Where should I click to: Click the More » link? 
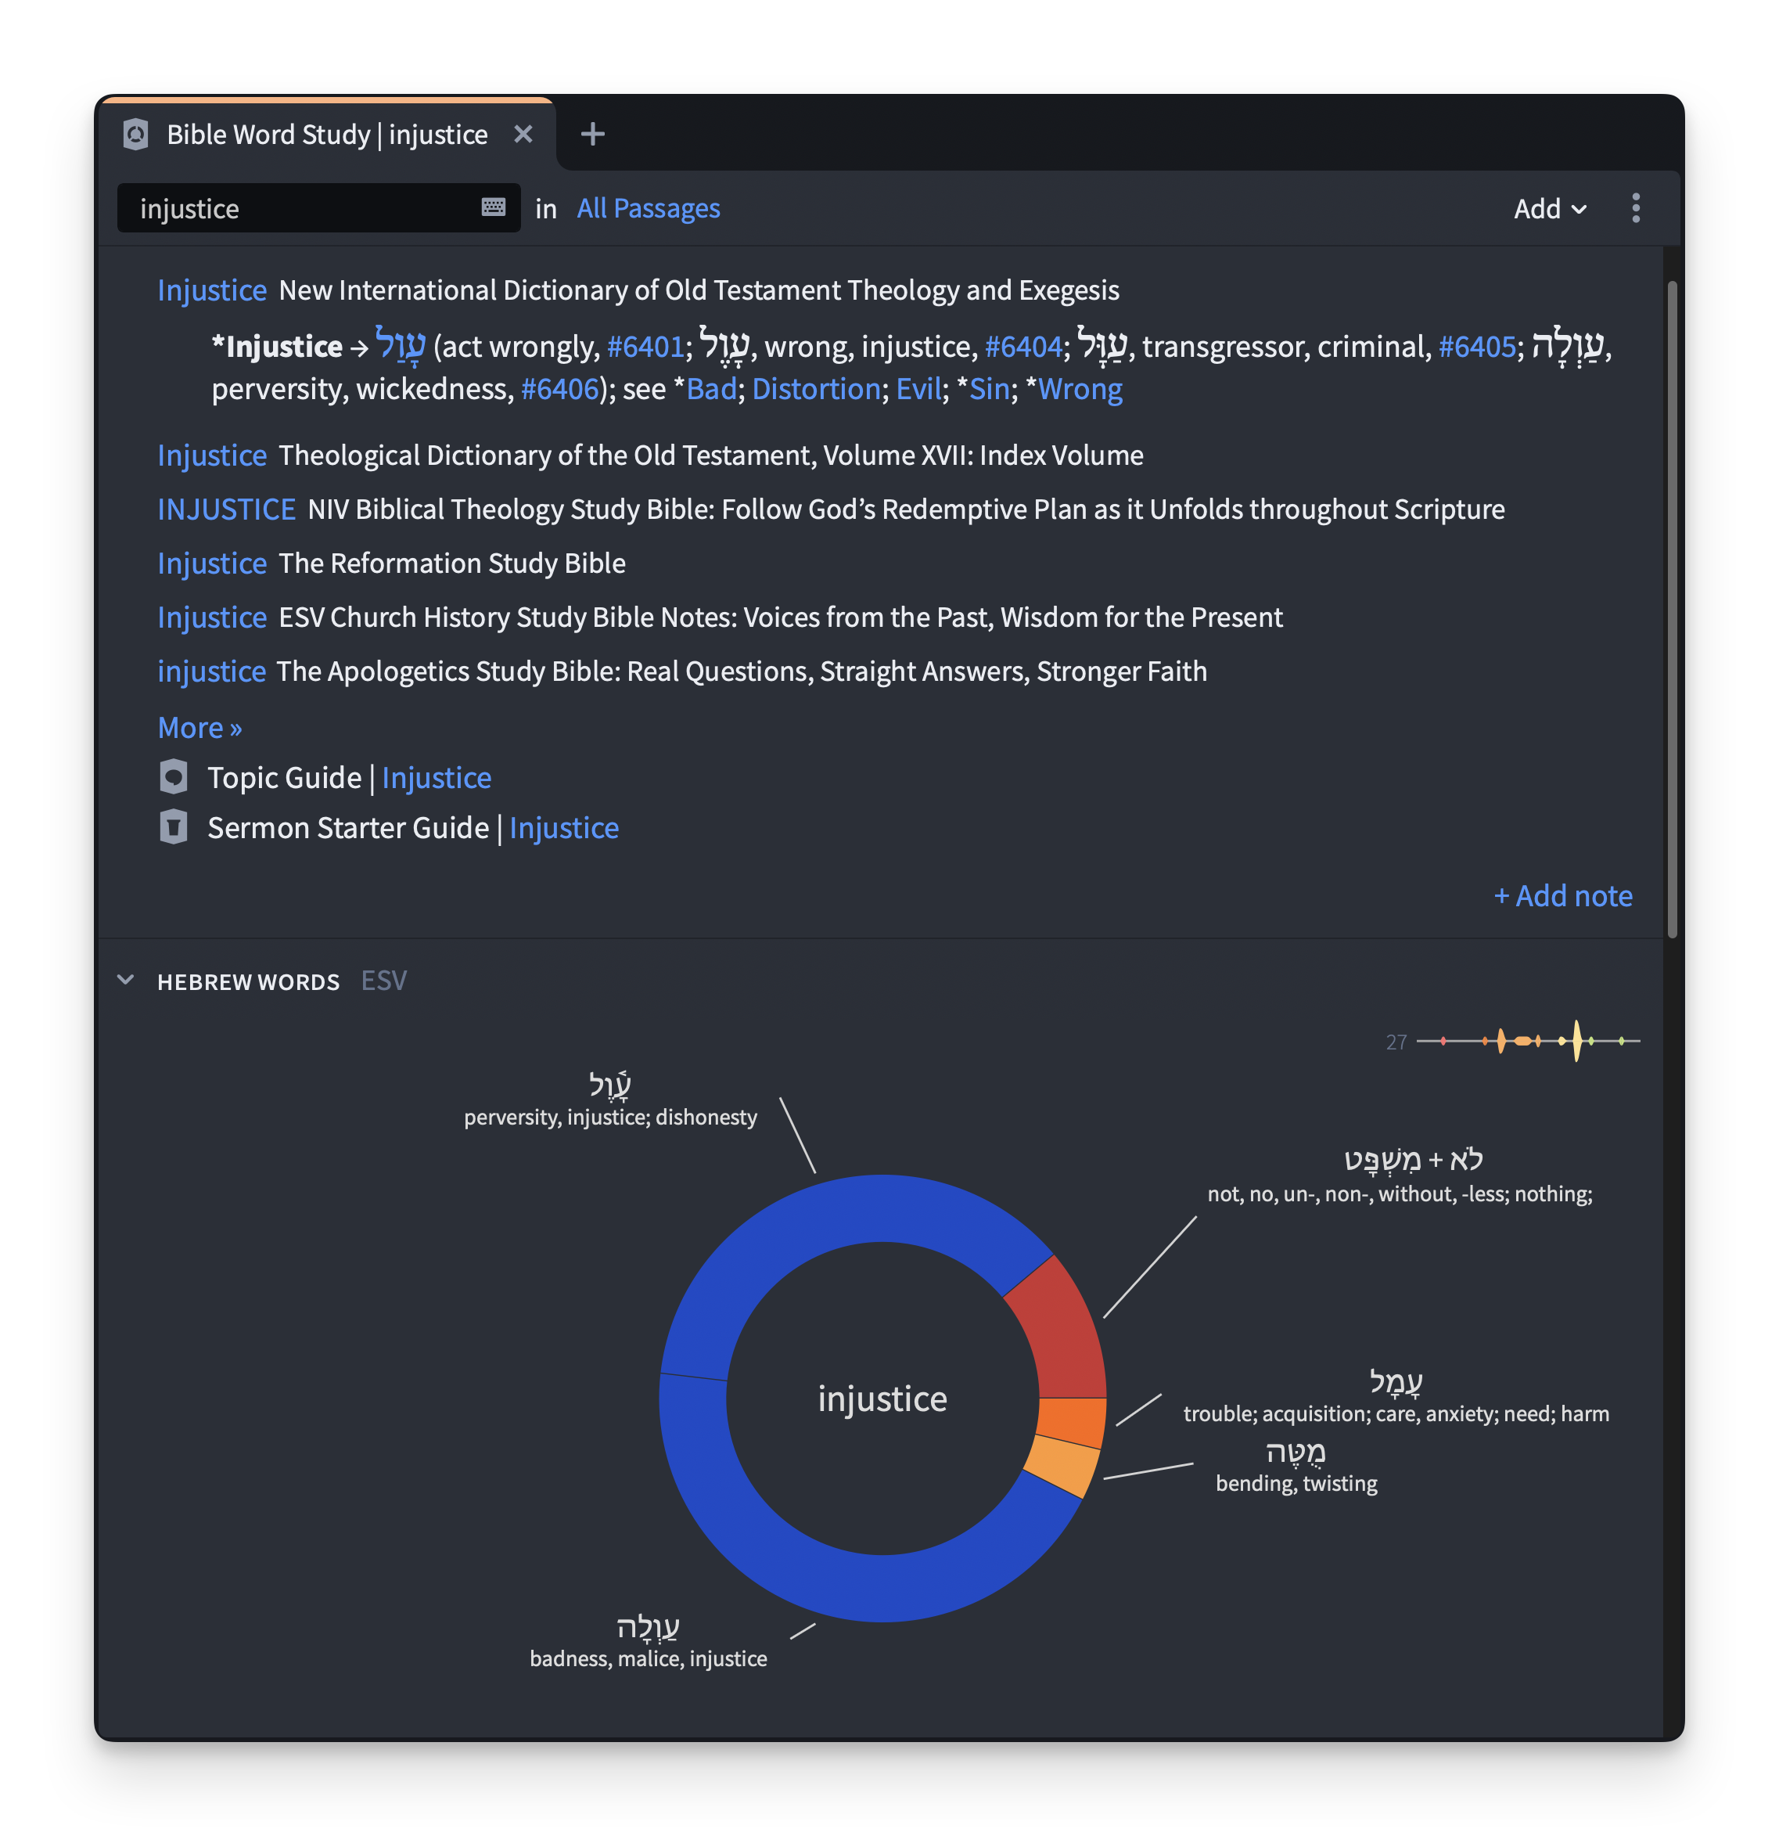click(x=199, y=727)
